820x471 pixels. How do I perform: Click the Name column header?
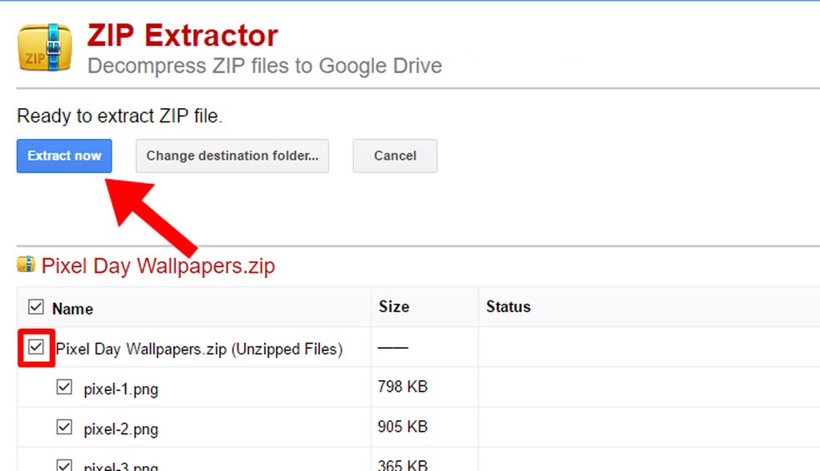pos(72,309)
